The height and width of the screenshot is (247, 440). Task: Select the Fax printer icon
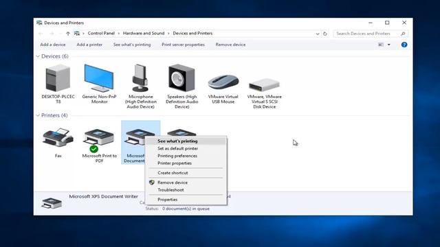point(58,137)
